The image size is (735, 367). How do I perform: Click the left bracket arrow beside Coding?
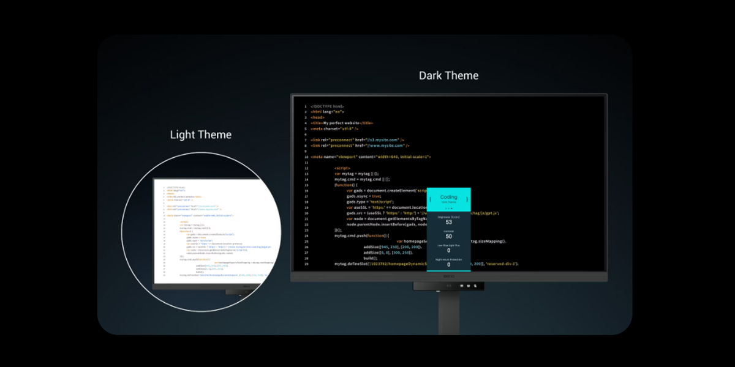[x=430, y=198]
